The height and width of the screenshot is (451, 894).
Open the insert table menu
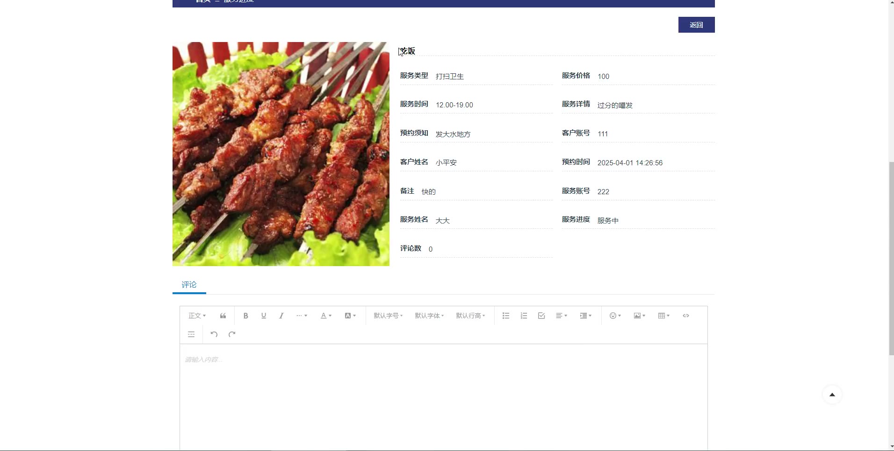(x=664, y=316)
